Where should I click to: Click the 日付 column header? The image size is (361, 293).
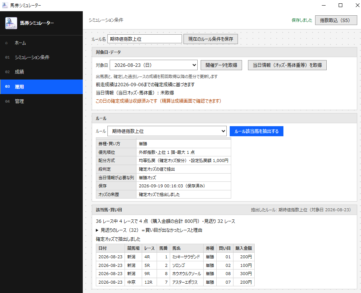[x=110, y=248]
